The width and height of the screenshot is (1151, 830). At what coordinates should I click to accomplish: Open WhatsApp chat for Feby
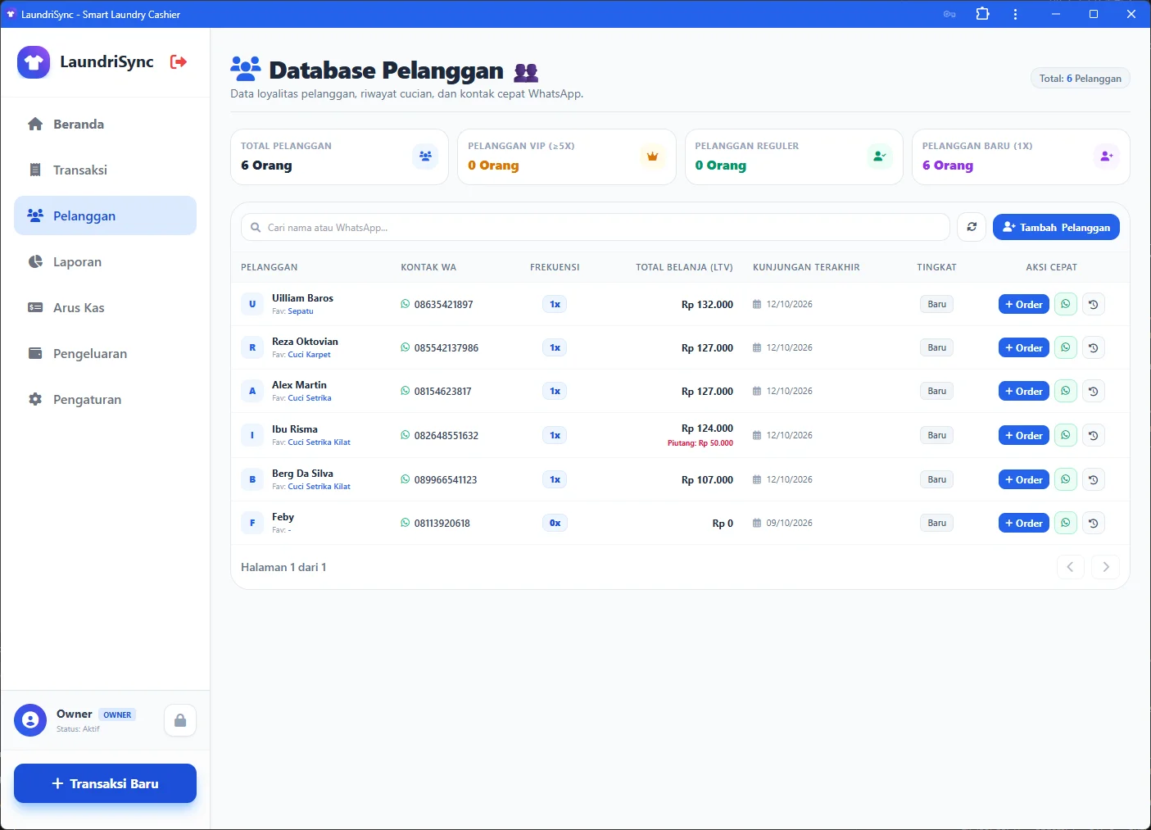1066,523
